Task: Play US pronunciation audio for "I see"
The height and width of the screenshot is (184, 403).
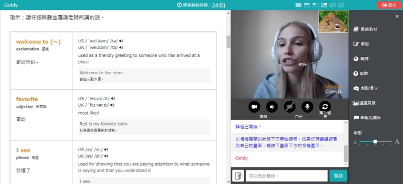Action: (x=106, y=150)
